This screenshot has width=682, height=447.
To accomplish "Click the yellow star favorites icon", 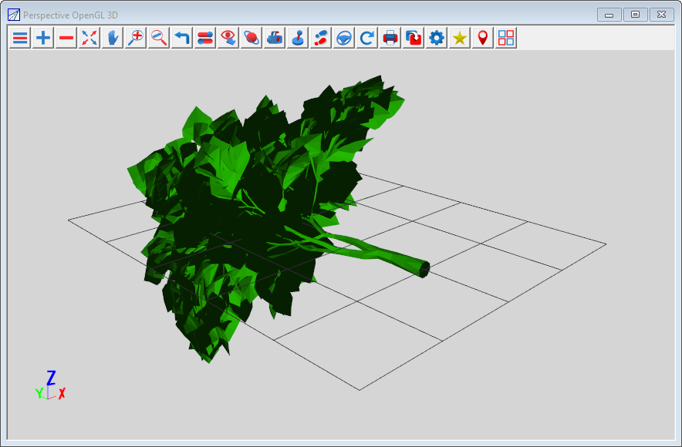I will [x=460, y=38].
